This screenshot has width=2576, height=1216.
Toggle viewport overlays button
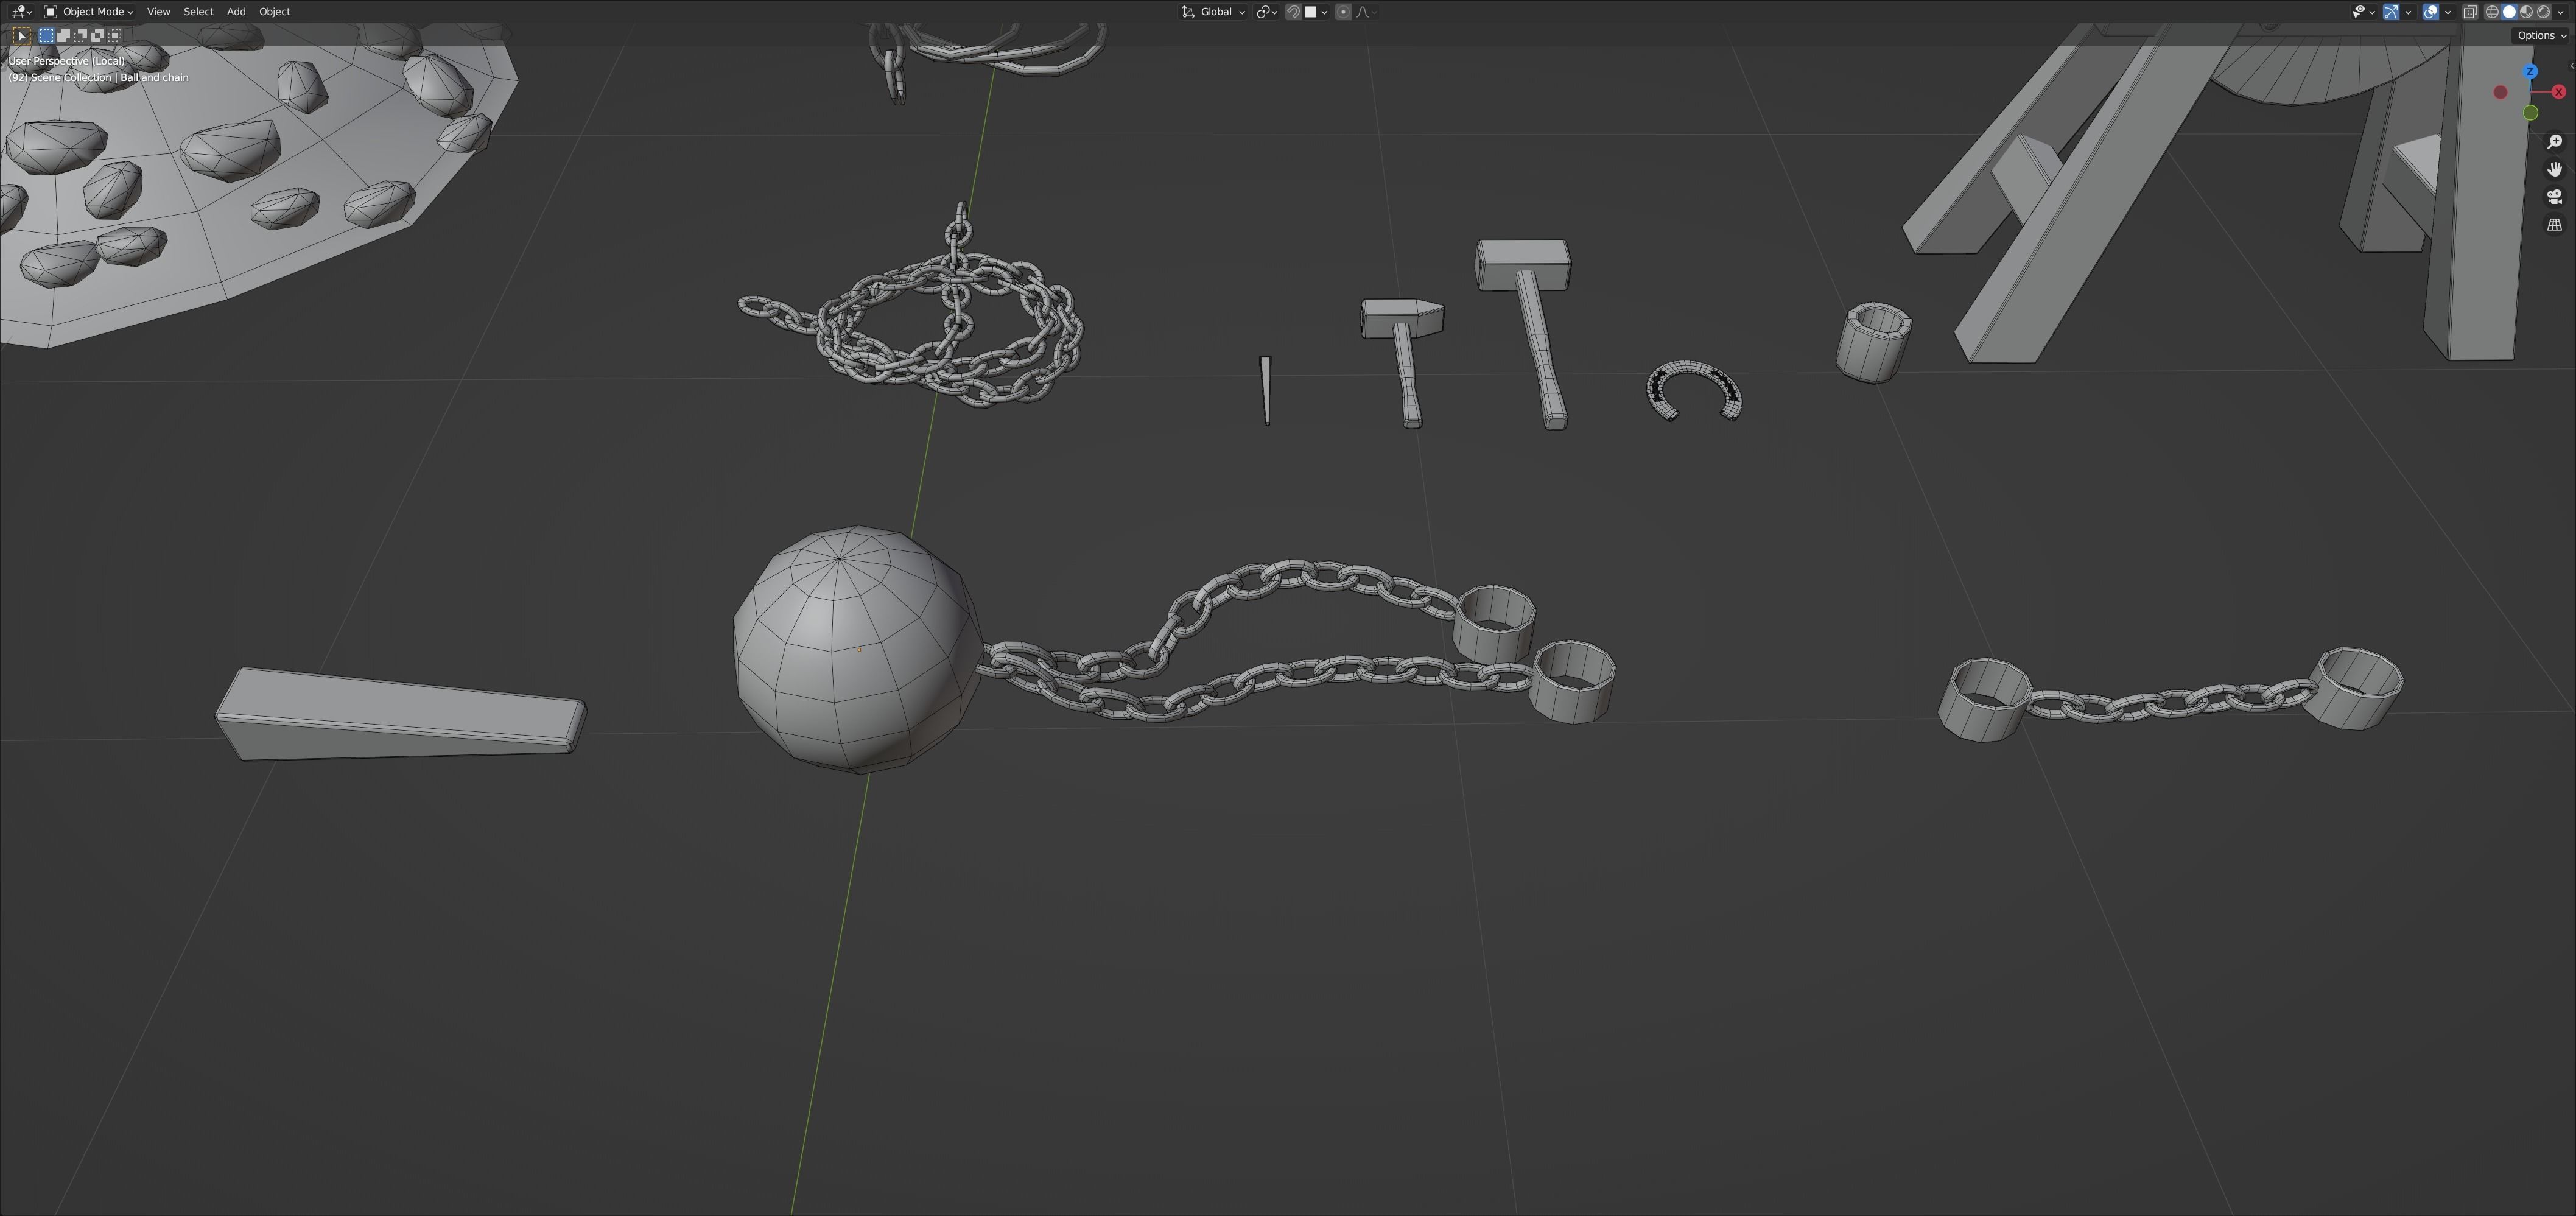click(x=2430, y=12)
